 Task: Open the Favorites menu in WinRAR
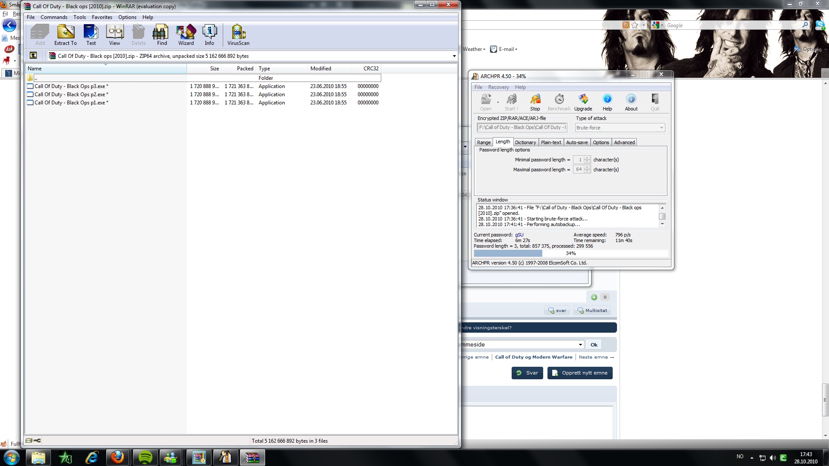click(102, 17)
